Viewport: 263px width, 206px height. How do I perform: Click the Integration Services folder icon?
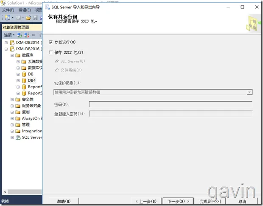18,131
